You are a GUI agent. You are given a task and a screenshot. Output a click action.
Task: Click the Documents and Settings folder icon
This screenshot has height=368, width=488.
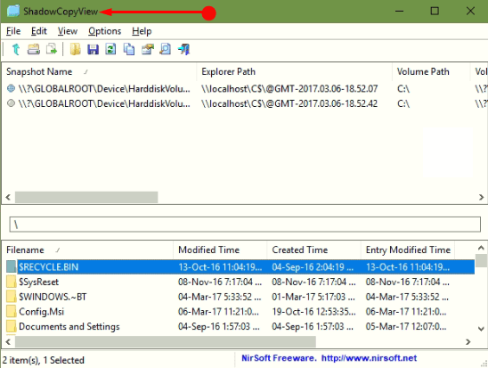point(12,326)
